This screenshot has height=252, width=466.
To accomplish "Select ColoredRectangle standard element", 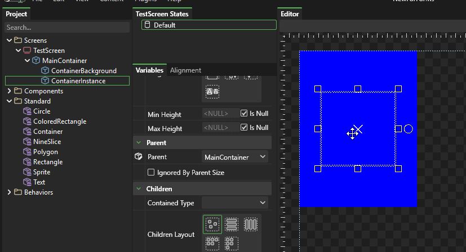I will pos(60,121).
